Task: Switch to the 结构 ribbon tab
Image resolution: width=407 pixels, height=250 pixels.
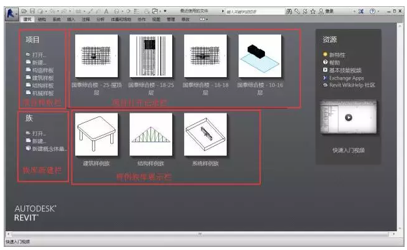Action: pyautogui.click(x=42, y=19)
